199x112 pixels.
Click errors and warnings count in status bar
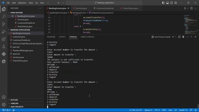6,110
